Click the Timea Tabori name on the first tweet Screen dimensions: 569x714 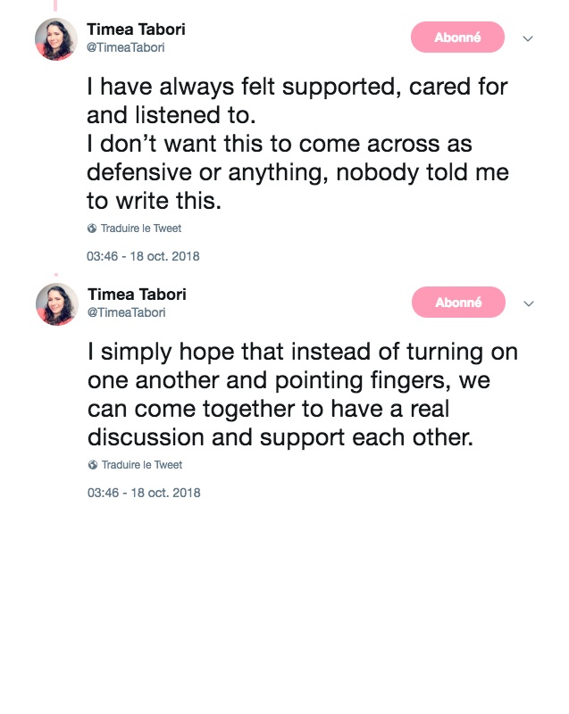pos(136,29)
